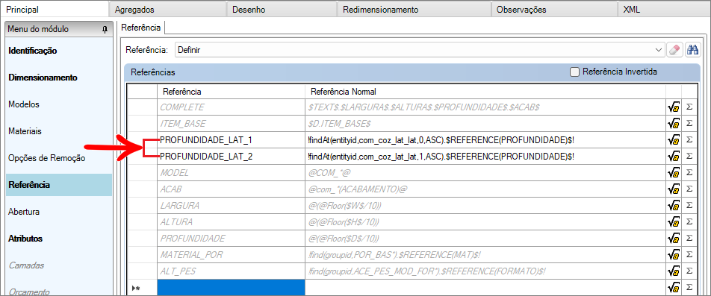Expand the Referência Definir dropdown
This screenshot has height=296, width=711.
(659, 50)
